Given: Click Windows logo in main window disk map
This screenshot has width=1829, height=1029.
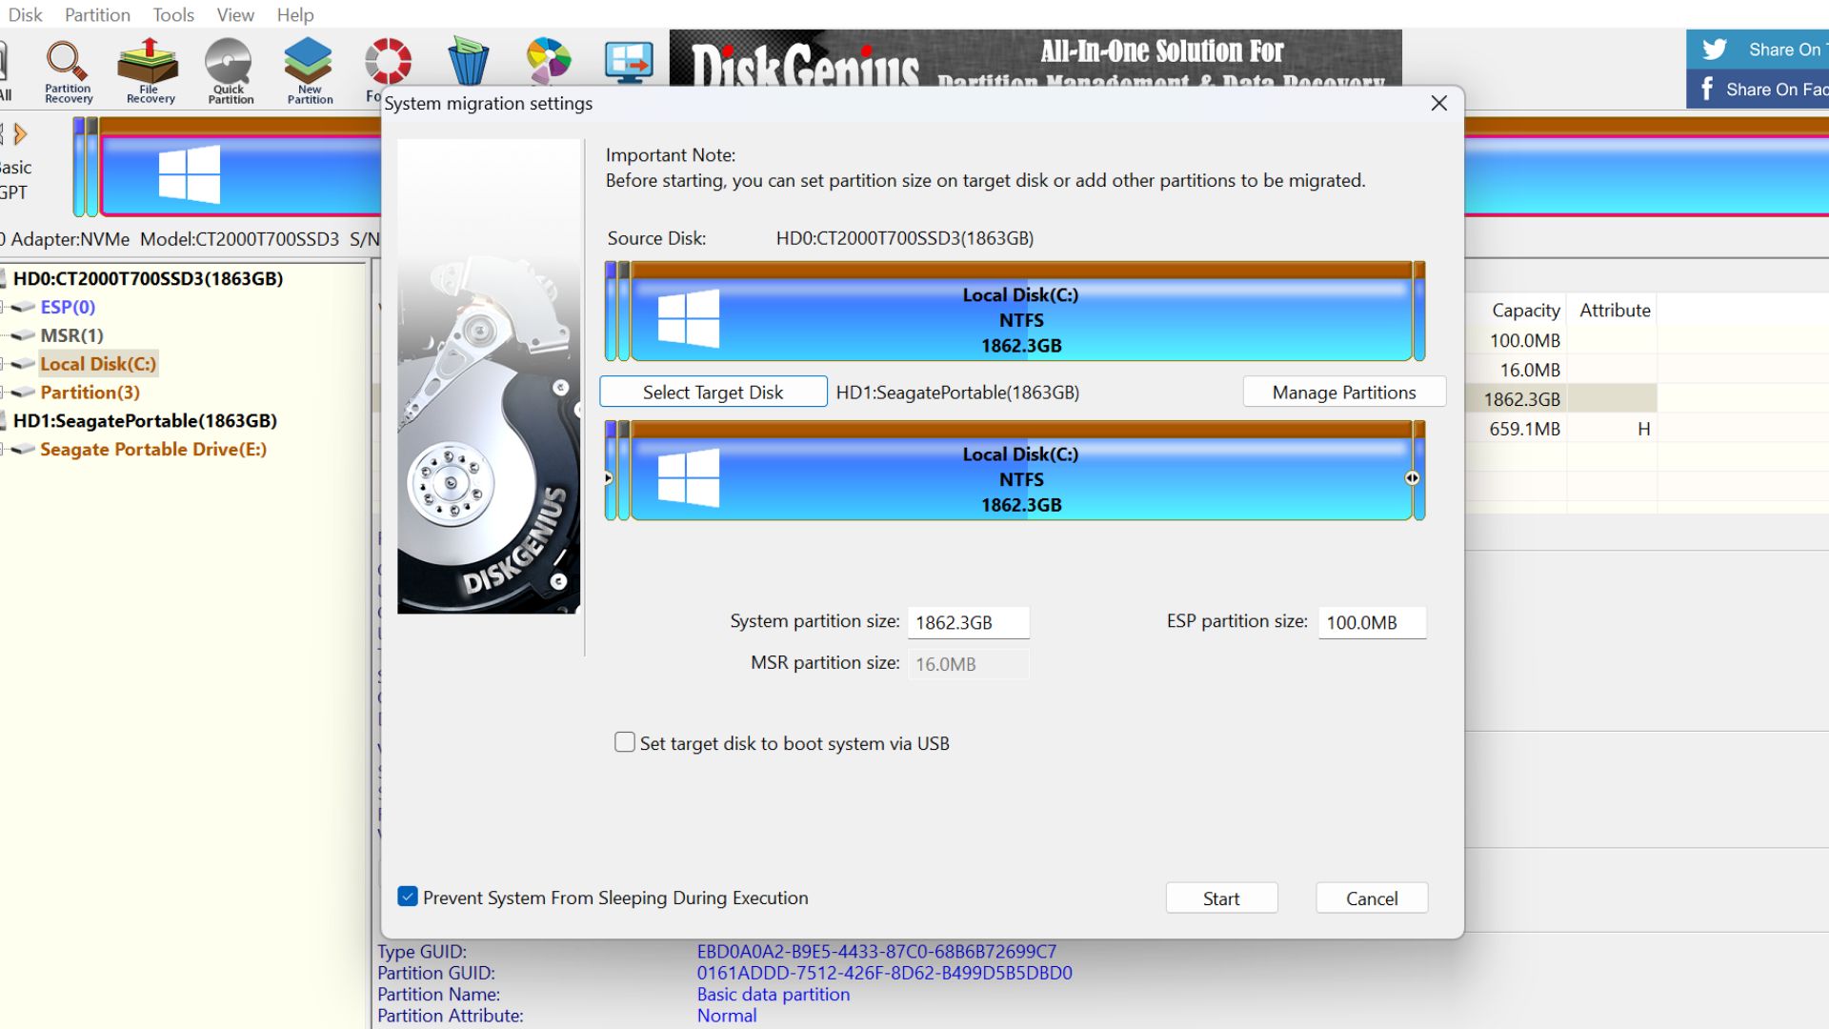Looking at the screenshot, I should click(189, 174).
